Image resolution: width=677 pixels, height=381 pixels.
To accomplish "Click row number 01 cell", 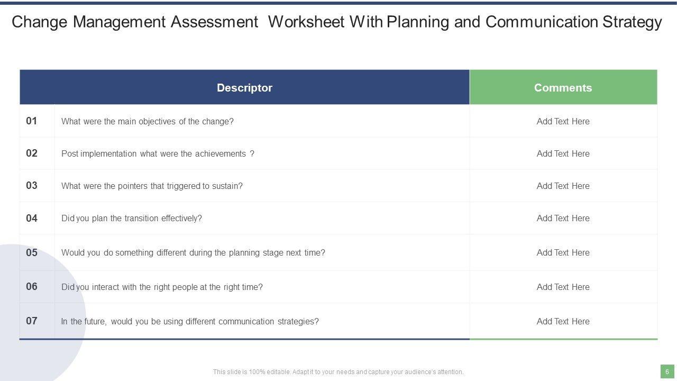I will [x=32, y=121].
